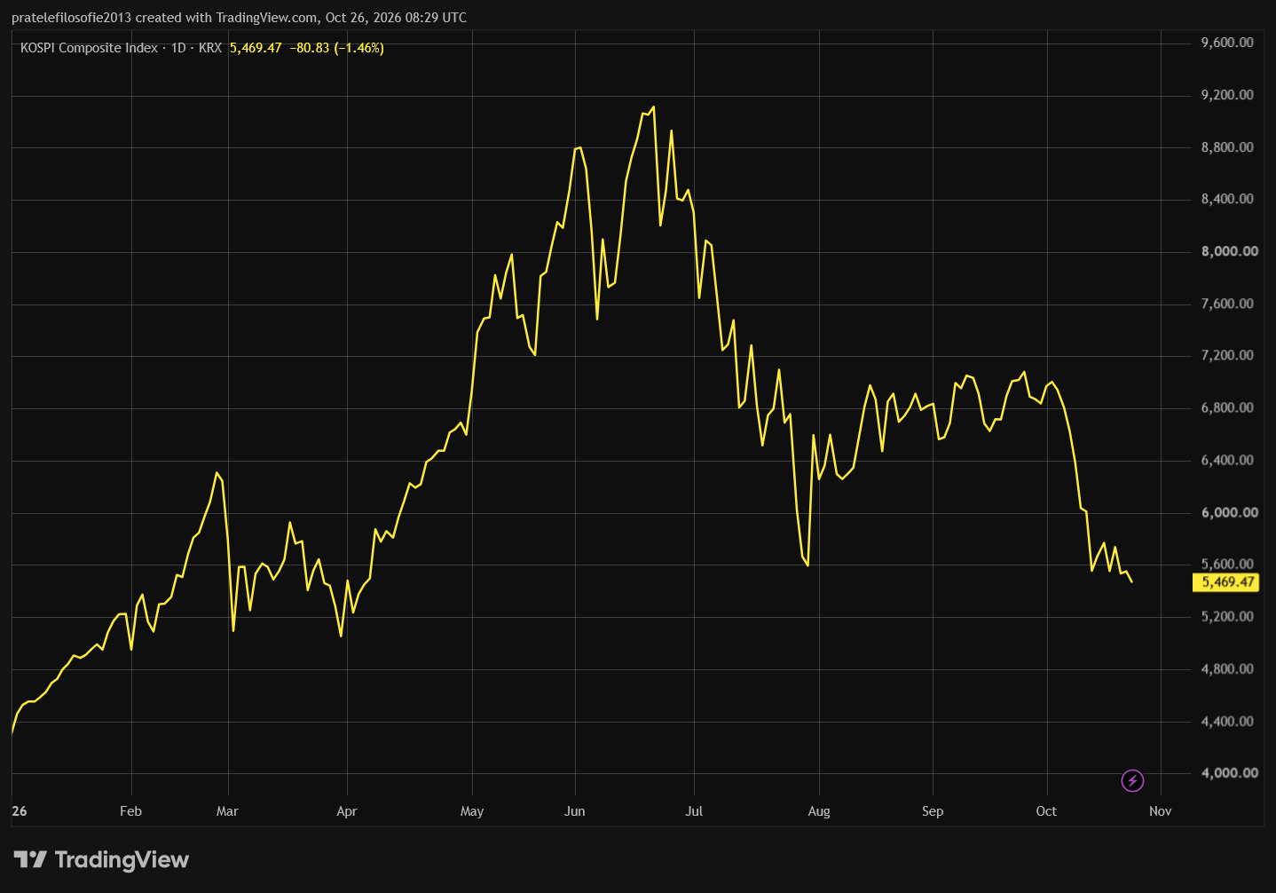The width and height of the screenshot is (1276, 893).
Task: Click the 8,000.00 price axis label
Action: [1230, 251]
